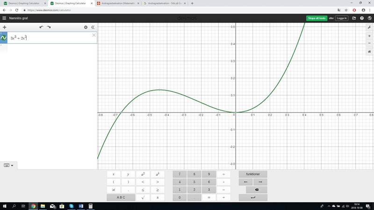Undo the last expression edit
374x210 pixels.
(x=41, y=27)
